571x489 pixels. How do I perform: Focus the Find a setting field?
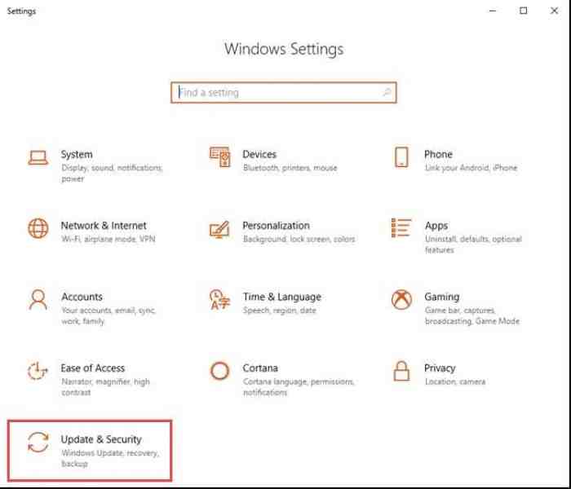pyautogui.click(x=284, y=92)
